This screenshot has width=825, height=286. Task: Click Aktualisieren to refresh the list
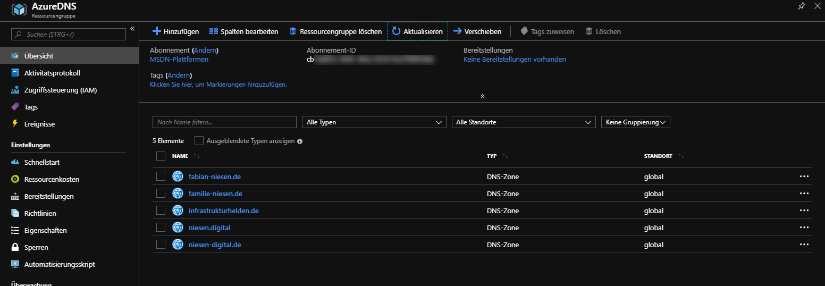[x=417, y=31]
